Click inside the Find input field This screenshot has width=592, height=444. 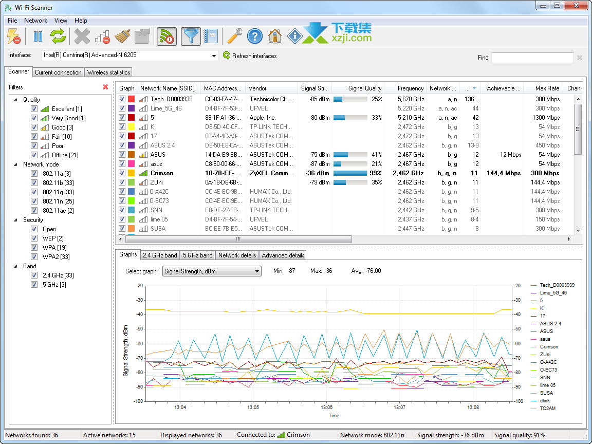(532, 58)
